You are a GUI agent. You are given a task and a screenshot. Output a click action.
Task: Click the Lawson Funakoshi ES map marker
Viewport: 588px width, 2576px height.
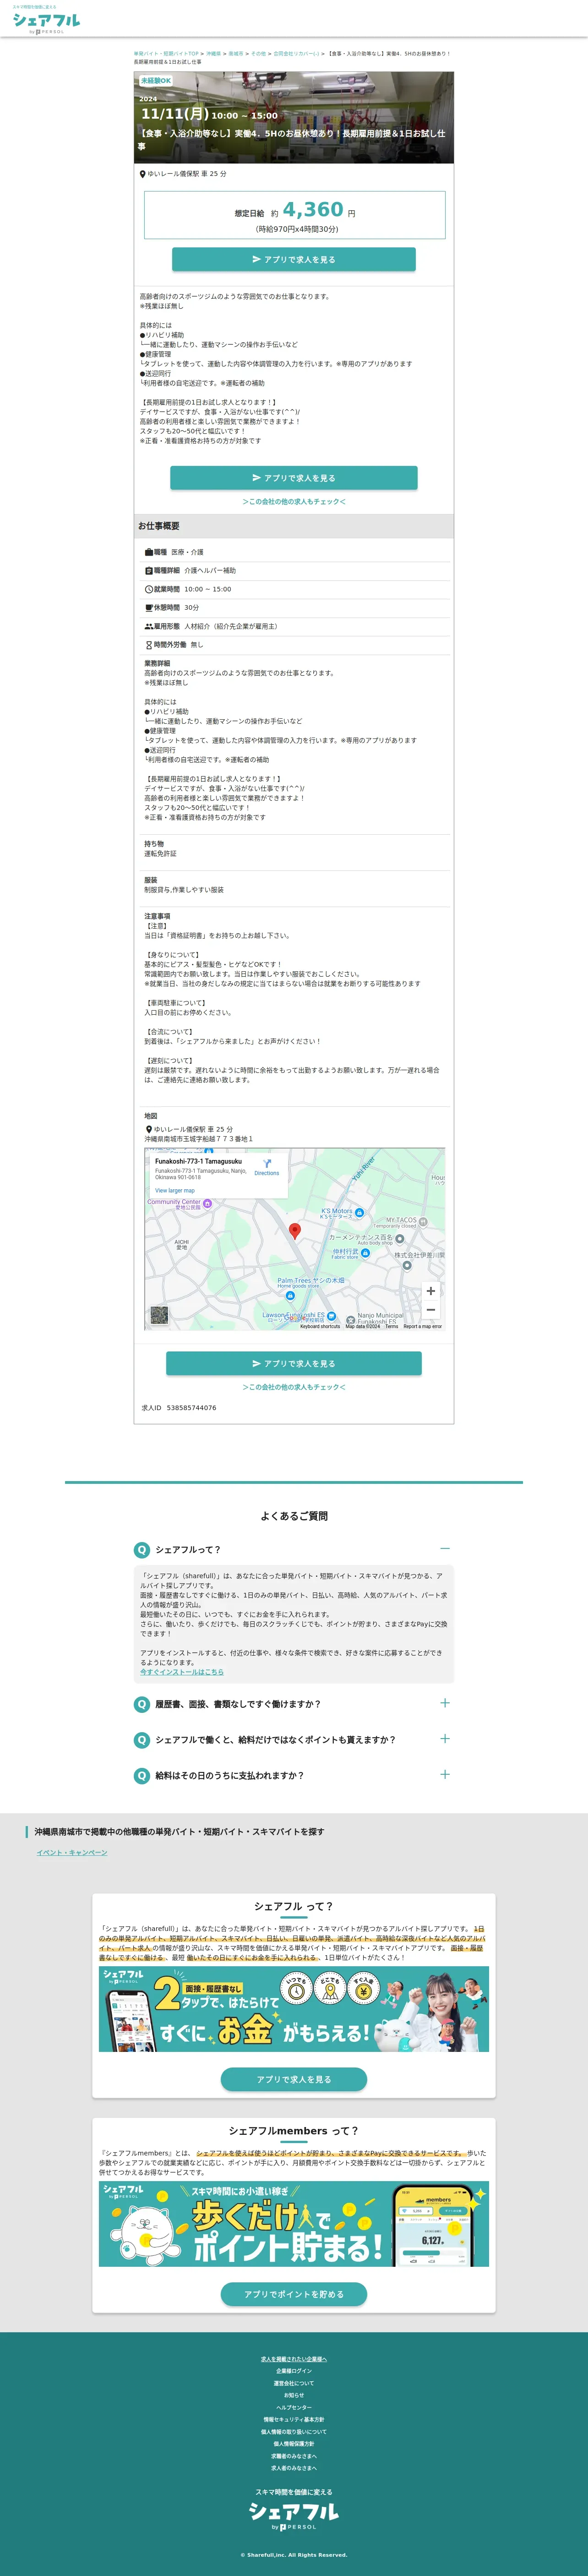[331, 1316]
